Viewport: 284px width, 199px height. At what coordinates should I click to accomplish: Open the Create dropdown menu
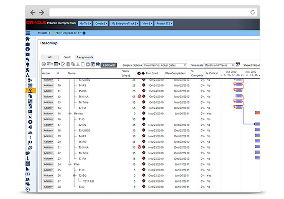pos(100,23)
